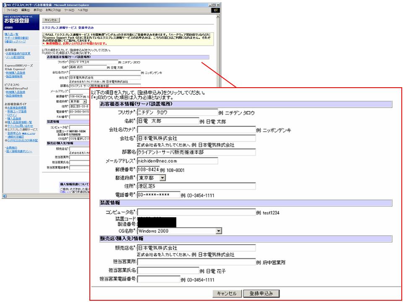Click the 担当営業所 field in enlarged form
This screenshot has height=302, width=403.
click(196, 262)
